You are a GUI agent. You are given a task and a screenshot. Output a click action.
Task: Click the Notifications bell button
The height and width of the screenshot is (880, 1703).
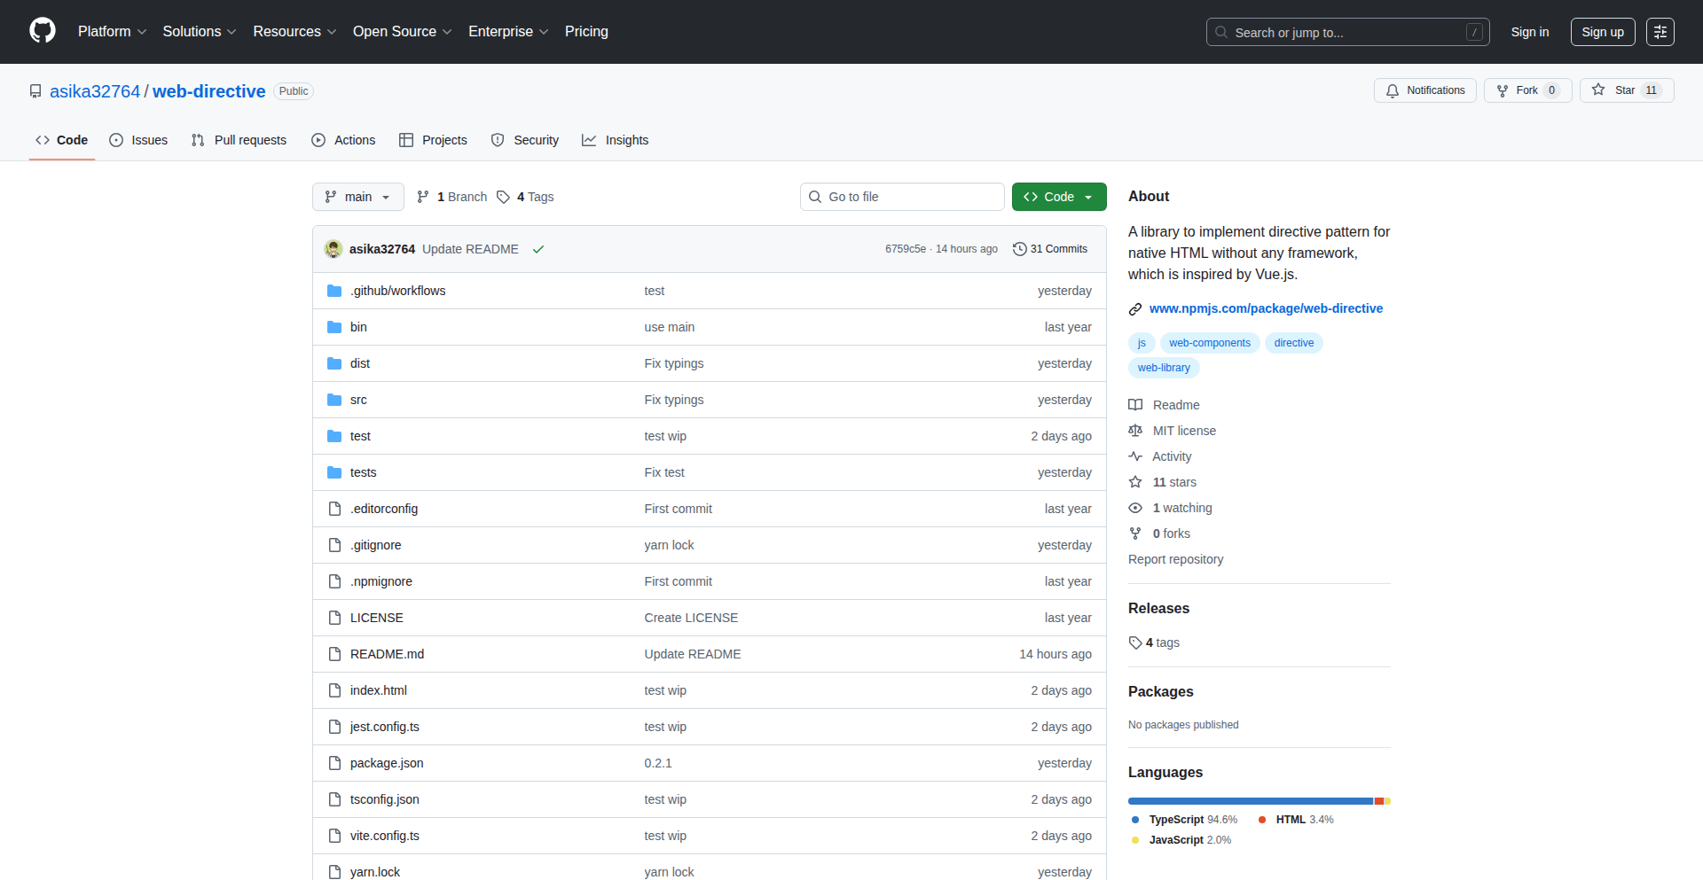(x=1424, y=90)
